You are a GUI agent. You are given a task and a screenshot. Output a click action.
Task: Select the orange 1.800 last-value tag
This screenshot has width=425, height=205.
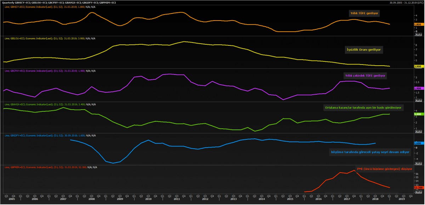click(417, 24)
